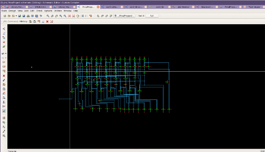This screenshot has height=152, width=265.
Task: Click the bottom magnifier icon in sidebar
Action: [4, 136]
